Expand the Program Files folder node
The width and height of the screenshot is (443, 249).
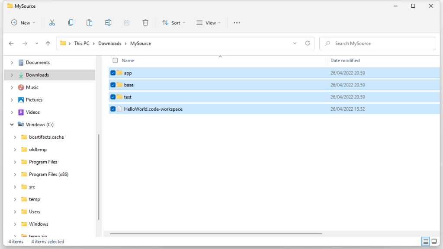pos(15,162)
